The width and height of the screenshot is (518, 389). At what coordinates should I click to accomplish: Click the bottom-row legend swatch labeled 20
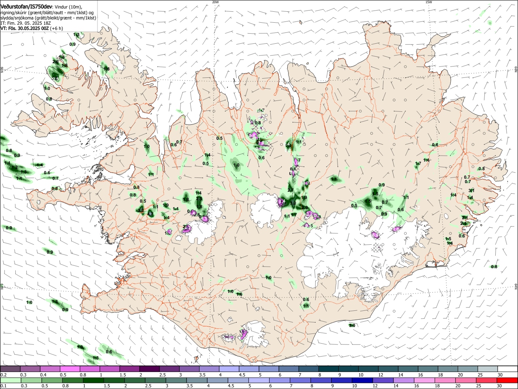coord(465,380)
